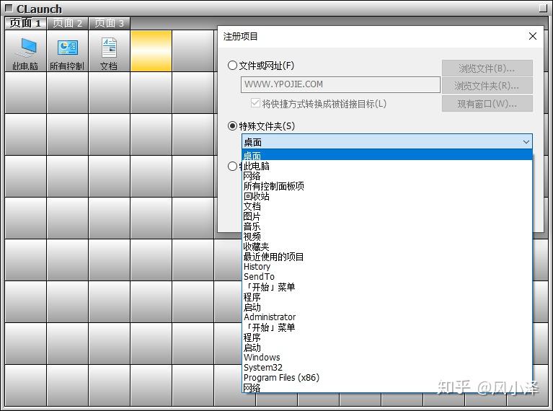Select the 特殊文件夹(S) radio button
Screen dimensions: 553x411
[232, 126]
